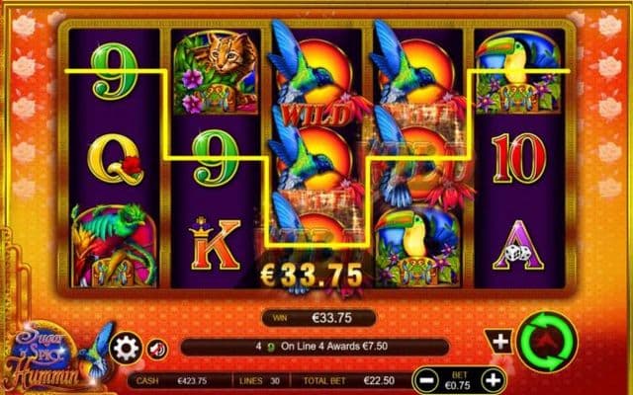633x395 pixels.
Task: Spin the reels with the green button
Action: pos(548,342)
